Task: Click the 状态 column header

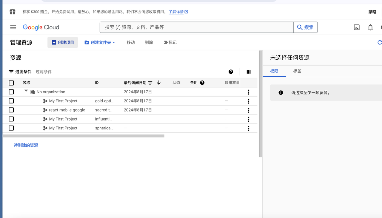Action: (x=176, y=83)
